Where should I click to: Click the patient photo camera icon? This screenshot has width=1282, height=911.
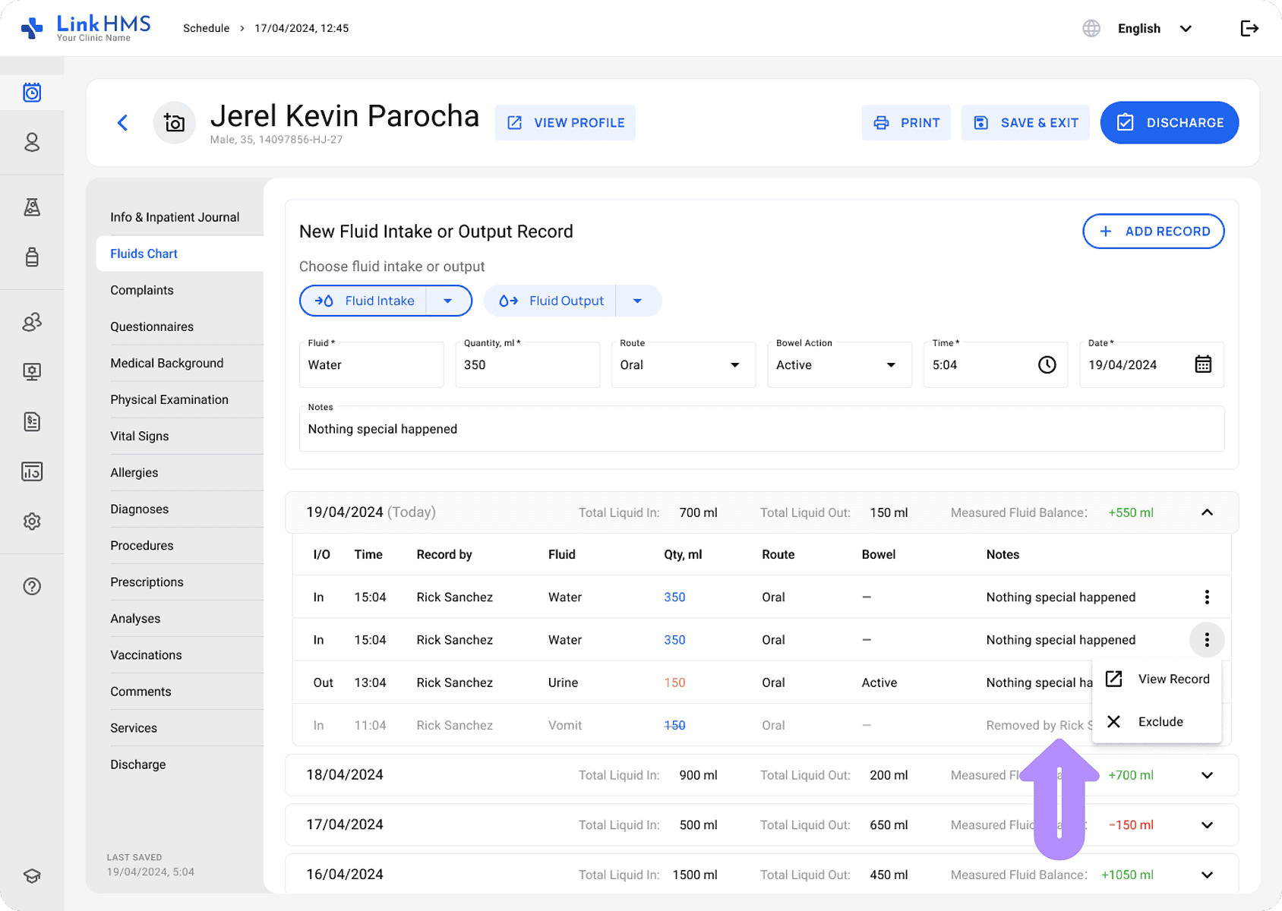click(175, 123)
